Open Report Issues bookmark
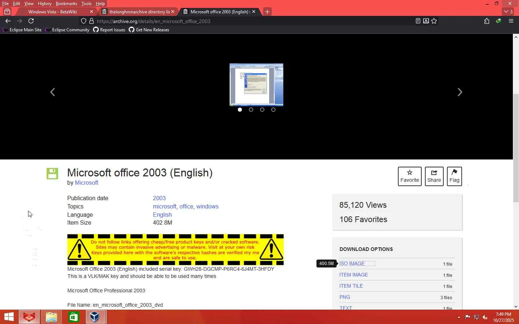Image resolution: width=519 pixels, height=324 pixels. click(x=109, y=30)
